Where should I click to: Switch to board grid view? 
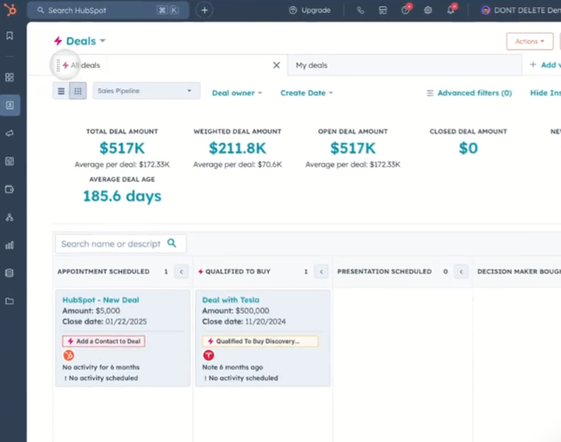[x=77, y=91]
